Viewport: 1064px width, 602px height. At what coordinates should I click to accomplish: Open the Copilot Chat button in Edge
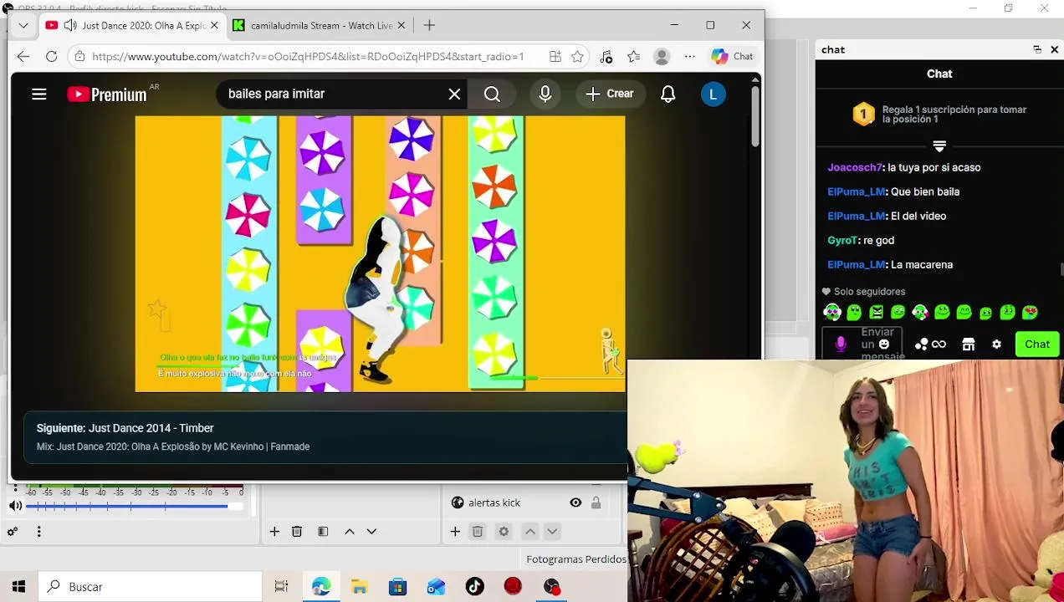point(733,56)
